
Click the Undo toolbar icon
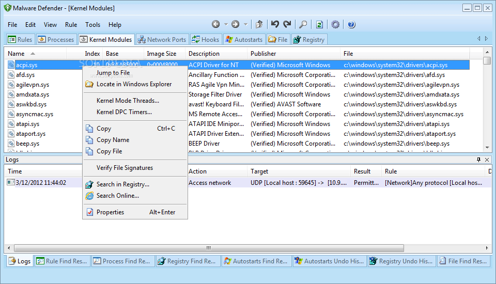tap(275, 24)
